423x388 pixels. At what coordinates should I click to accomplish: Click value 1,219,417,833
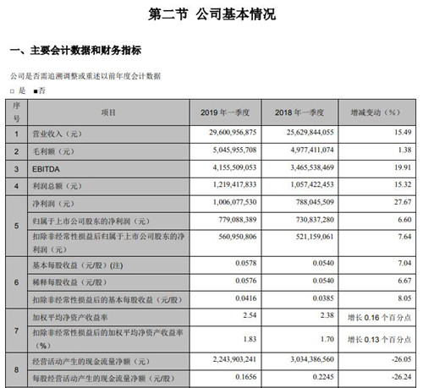coord(234,184)
